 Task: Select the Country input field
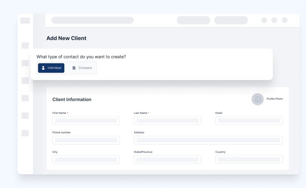(x=249, y=159)
